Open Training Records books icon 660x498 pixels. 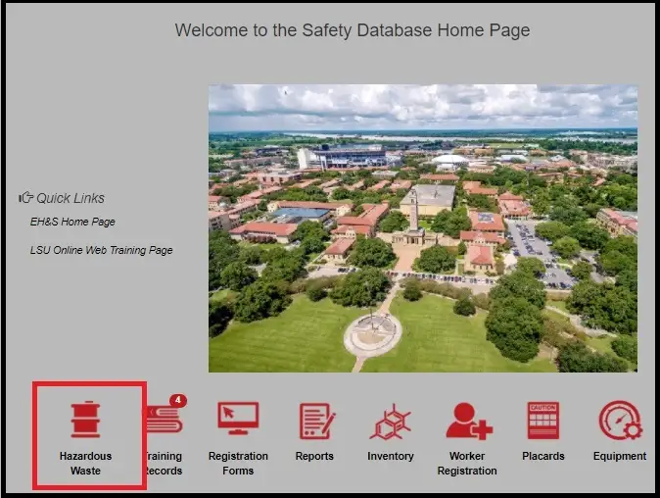(164, 421)
